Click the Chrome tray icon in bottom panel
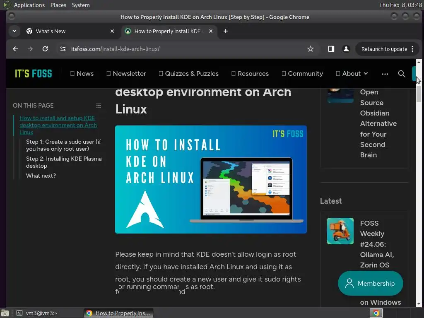 (x=376, y=313)
